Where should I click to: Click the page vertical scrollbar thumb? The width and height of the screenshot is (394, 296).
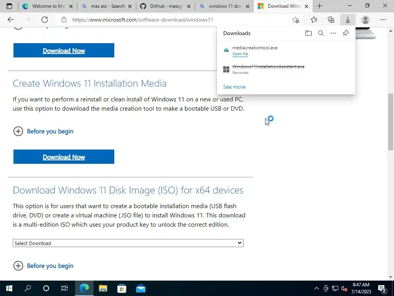(x=391, y=122)
